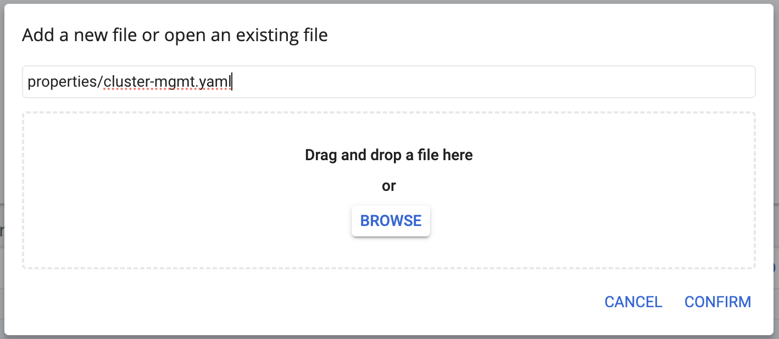Viewport: 779px width, 339px height.
Task: Click the dialog title text
Action: click(175, 36)
